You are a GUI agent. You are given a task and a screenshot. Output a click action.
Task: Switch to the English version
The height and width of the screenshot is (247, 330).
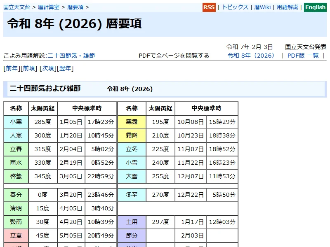point(315,7)
